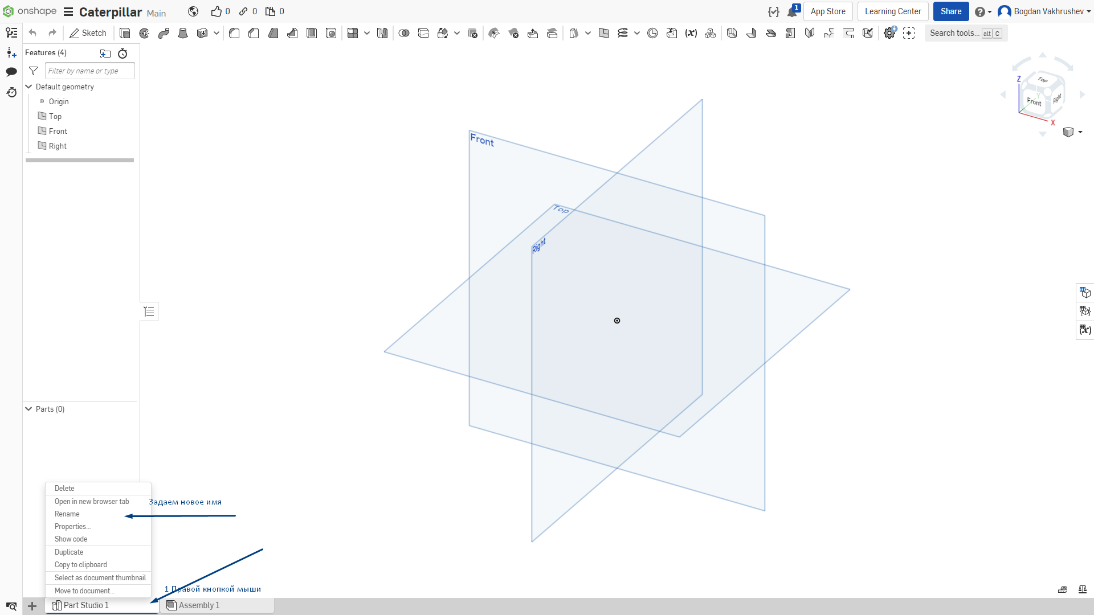
Task: Collapse the Default geometry group
Action: pos(28,87)
